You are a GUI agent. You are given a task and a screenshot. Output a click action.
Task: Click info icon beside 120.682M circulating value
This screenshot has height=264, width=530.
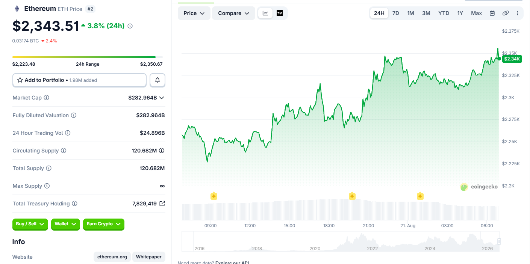pos(162,151)
